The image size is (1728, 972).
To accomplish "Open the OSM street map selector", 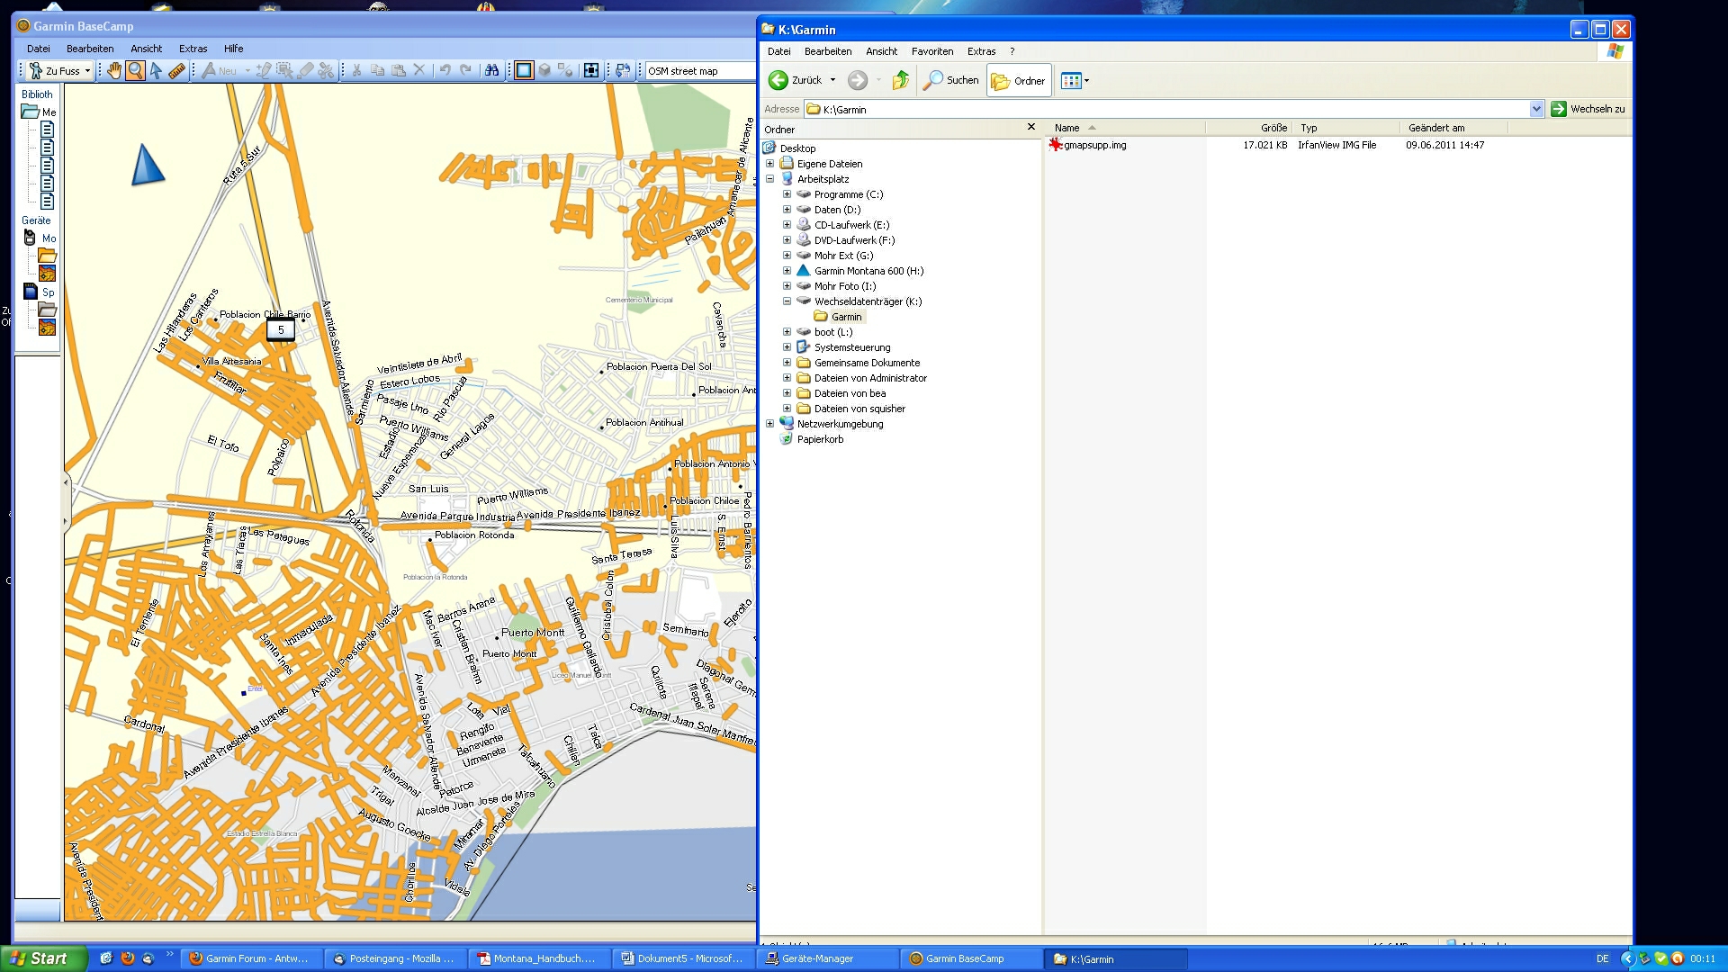I will pyautogui.click(x=700, y=71).
